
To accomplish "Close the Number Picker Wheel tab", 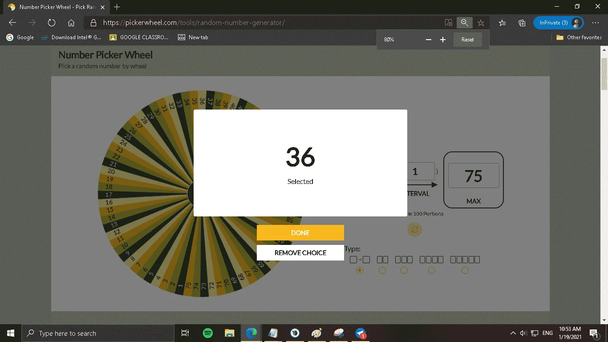I will (102, 7).
